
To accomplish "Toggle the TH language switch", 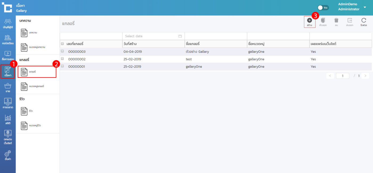I will [323, 8].
